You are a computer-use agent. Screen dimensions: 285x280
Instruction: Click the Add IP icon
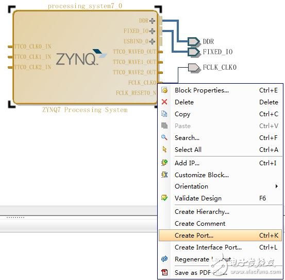[164, 163]
